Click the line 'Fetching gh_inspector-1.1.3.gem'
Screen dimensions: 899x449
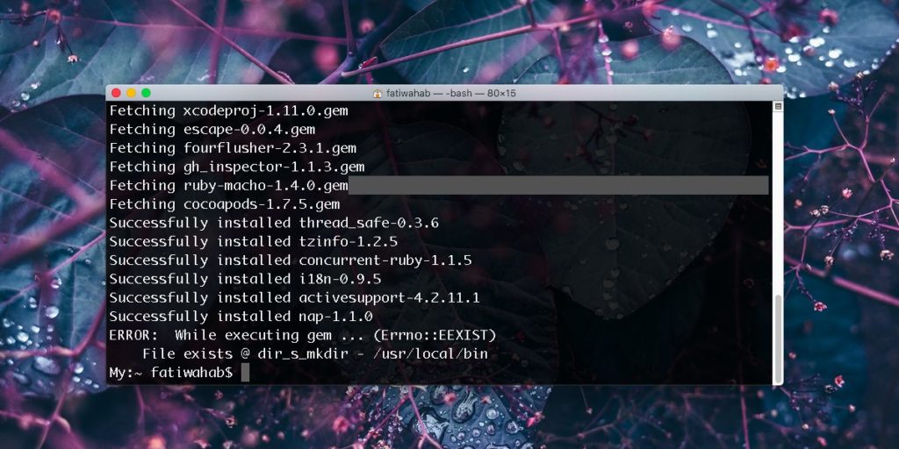point(237,167)
